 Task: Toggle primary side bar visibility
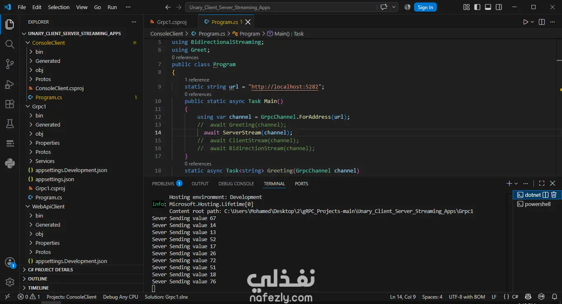pyautogui.click(x=477, y=7)
